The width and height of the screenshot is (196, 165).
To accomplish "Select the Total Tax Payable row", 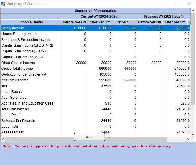I will point(95,109).
